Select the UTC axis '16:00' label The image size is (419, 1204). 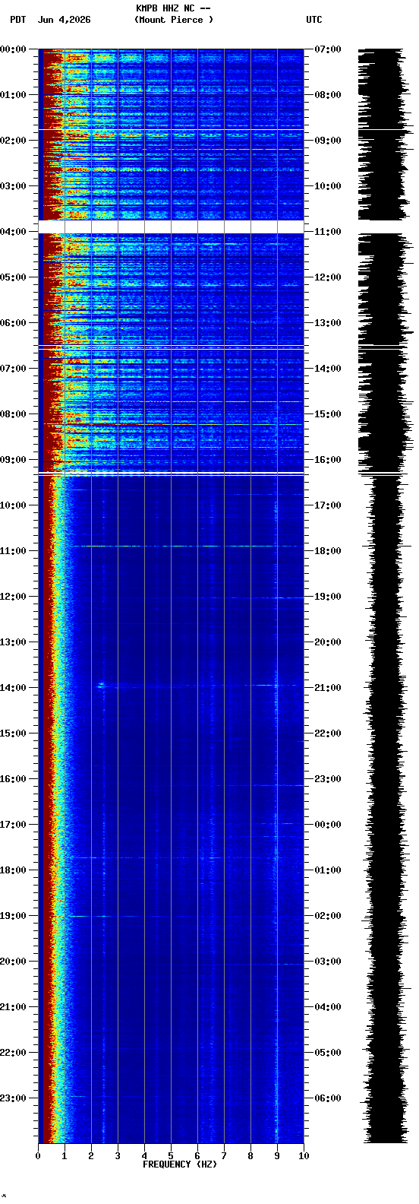click(327, 460)
